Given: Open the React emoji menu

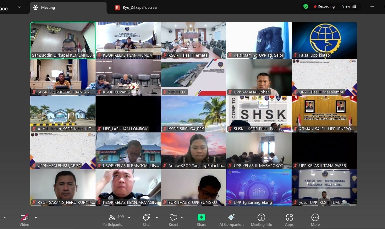Looking at the screenshot, I should [x=173, y=220].
